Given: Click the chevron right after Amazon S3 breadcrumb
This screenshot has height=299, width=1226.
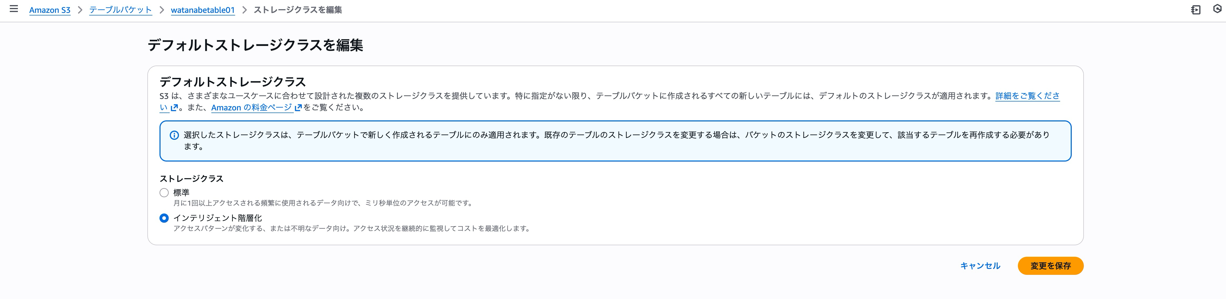Looking at the screenshot, I should tap(80, 10).
